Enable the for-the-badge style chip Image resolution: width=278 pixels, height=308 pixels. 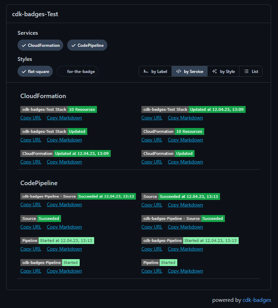point(78,71)
